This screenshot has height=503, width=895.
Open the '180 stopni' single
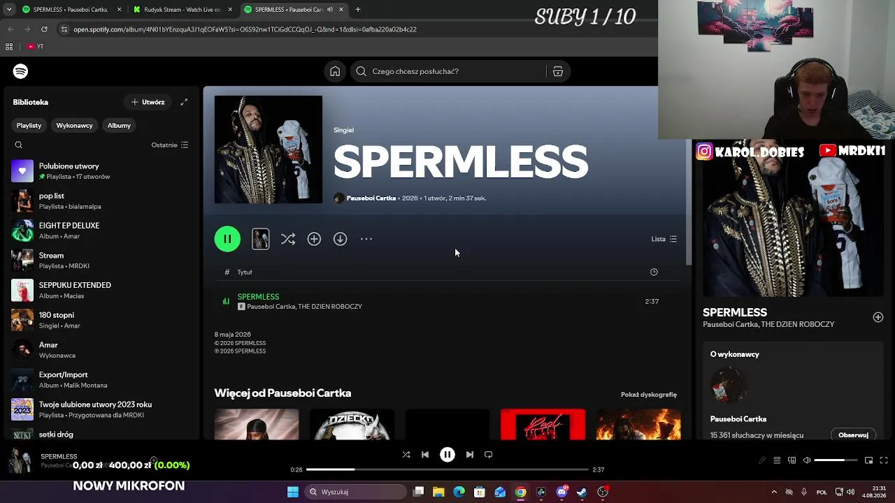[x=101, y=320]
